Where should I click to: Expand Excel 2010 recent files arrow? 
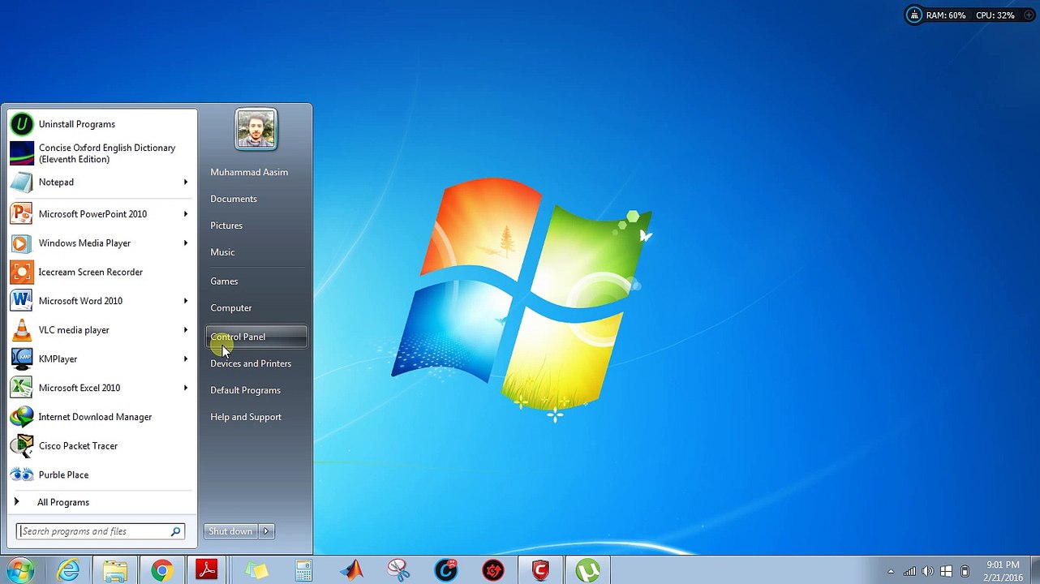(x=186, y=388)
